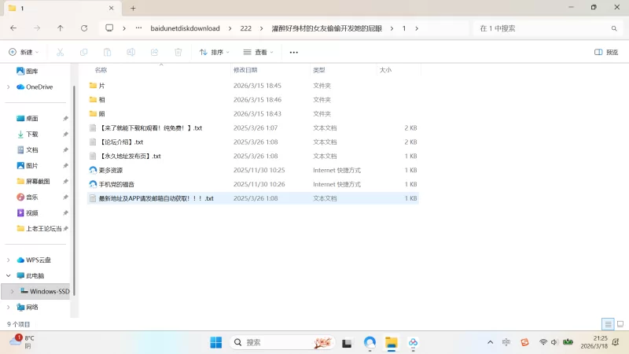Open Windows Start menu on the taskbar

(x=215, y=342)
